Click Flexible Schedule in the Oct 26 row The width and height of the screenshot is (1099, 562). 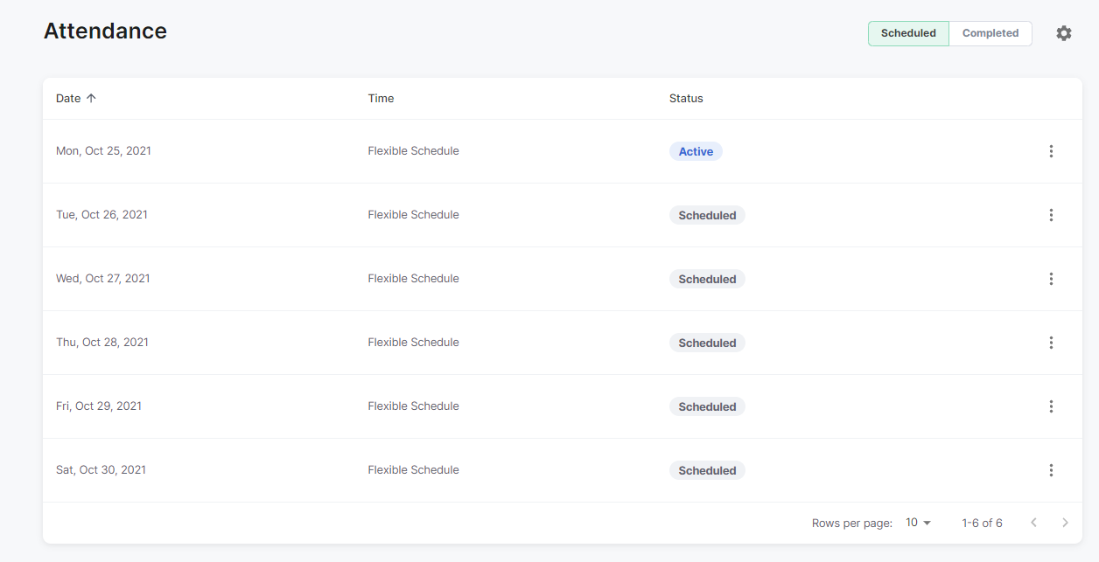pyautogui.click(x=413, y=214)
